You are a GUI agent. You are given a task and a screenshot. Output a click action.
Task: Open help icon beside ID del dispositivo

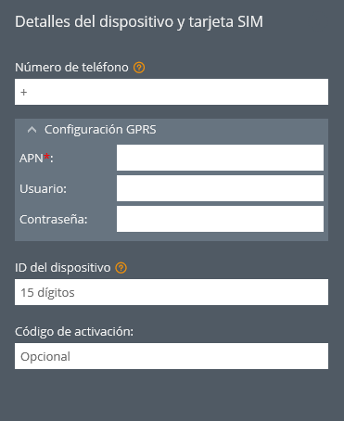(121, 268)
